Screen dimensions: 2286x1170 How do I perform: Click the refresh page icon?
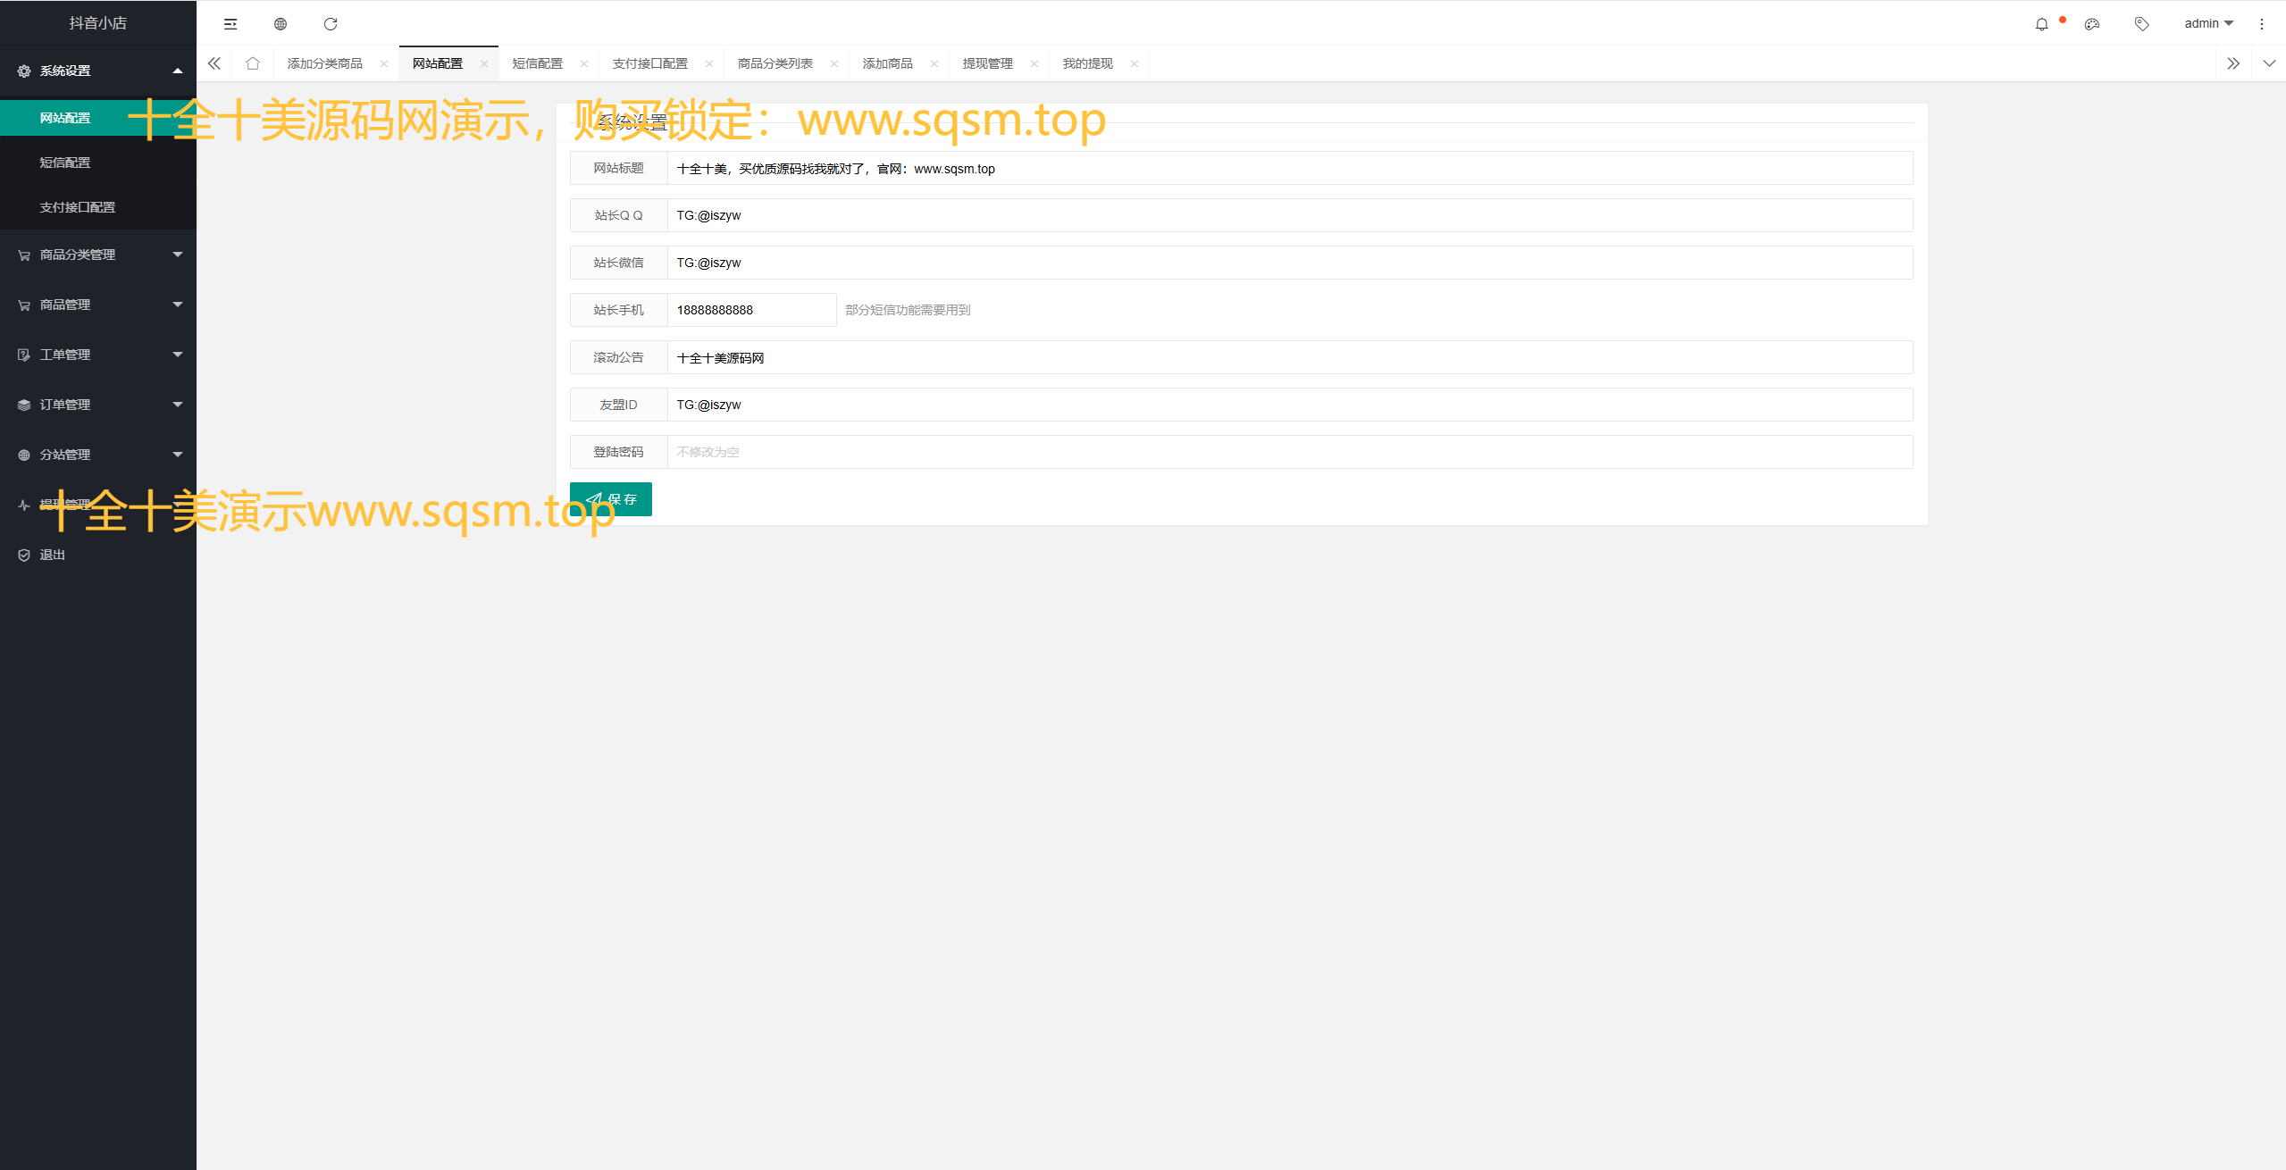[331, 24]
